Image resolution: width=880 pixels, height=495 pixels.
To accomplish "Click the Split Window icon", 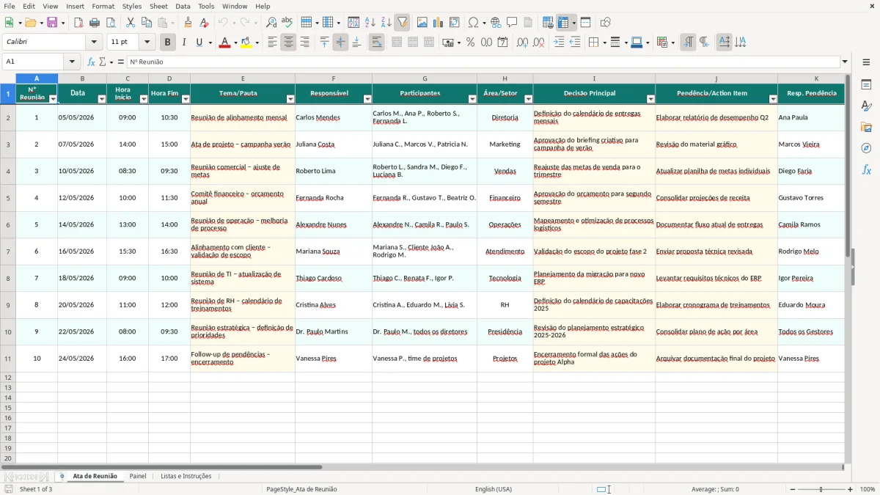I will click(585, 23).
